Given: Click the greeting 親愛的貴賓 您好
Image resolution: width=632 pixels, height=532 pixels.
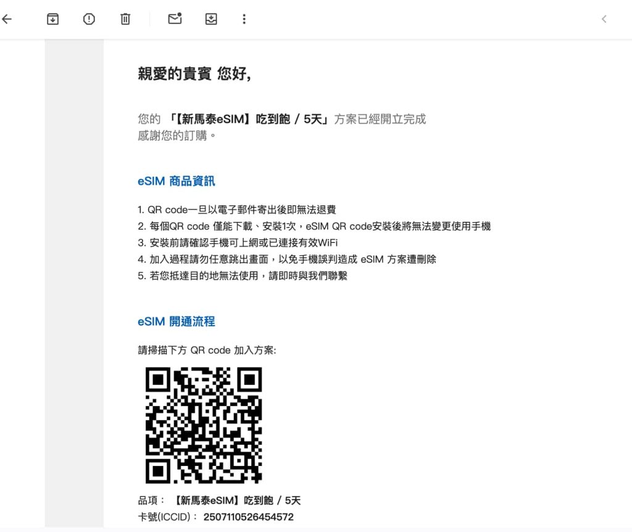Looking at the screenshot, I should pyautogui.click(x=194, y=74).
